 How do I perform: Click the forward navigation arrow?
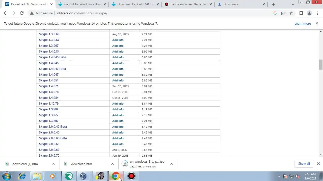coord(14,13)
